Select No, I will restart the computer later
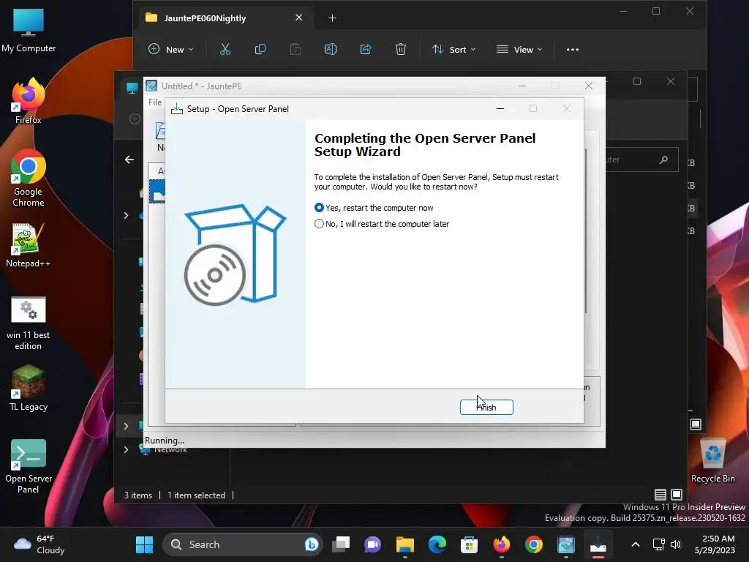749x562 pixels. tap(382, 224)
